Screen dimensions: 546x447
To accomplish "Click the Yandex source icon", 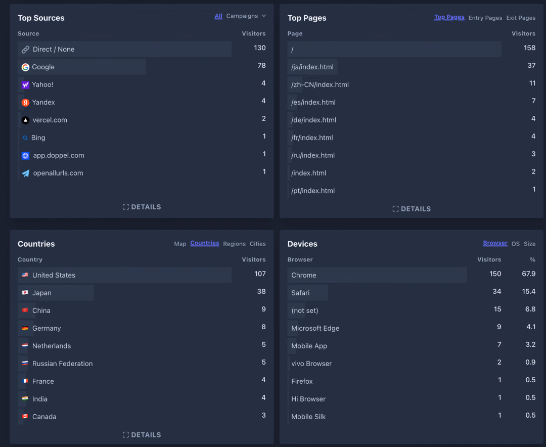I will [25, 103].
